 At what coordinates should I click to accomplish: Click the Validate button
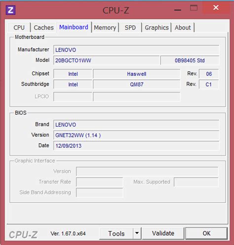click(163, 233)
